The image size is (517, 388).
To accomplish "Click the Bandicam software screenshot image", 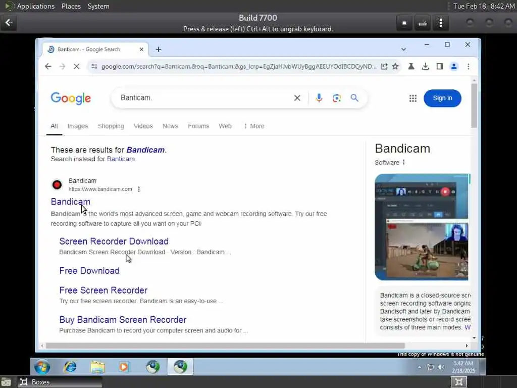I will 423,227.
